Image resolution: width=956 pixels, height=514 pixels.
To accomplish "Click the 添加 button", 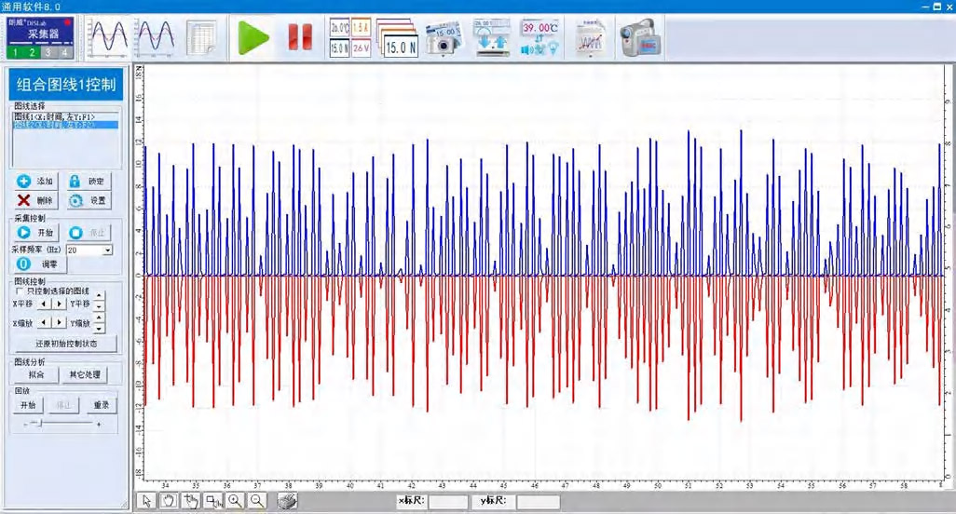I will click(36, 181).
